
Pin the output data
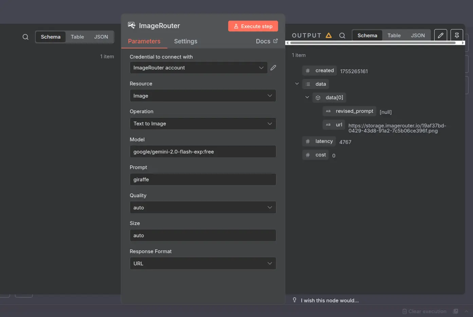click(457, 35)
